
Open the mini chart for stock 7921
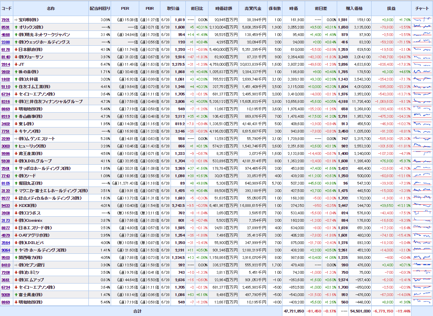coord(422,20)
